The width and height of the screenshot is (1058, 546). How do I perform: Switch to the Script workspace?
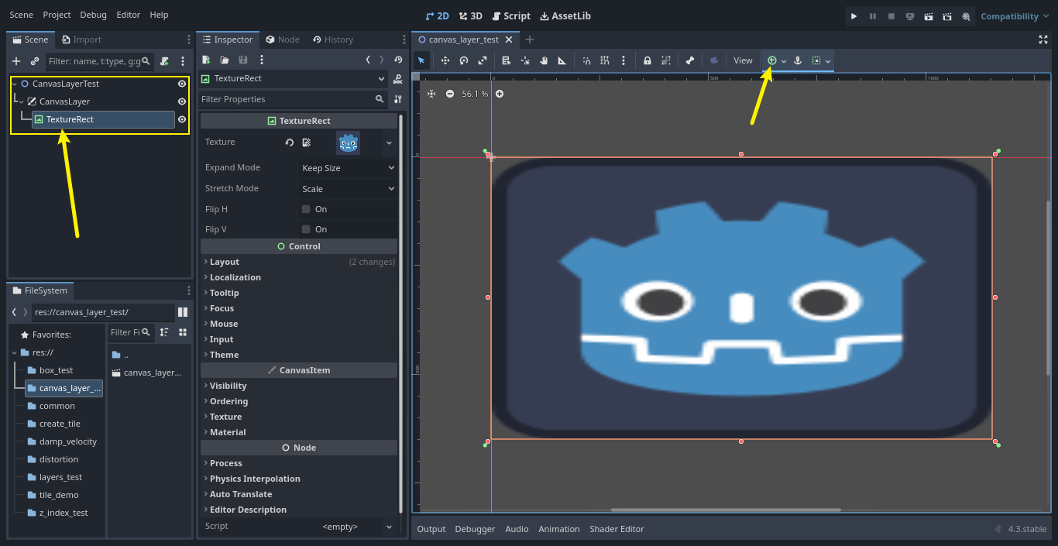511,15
